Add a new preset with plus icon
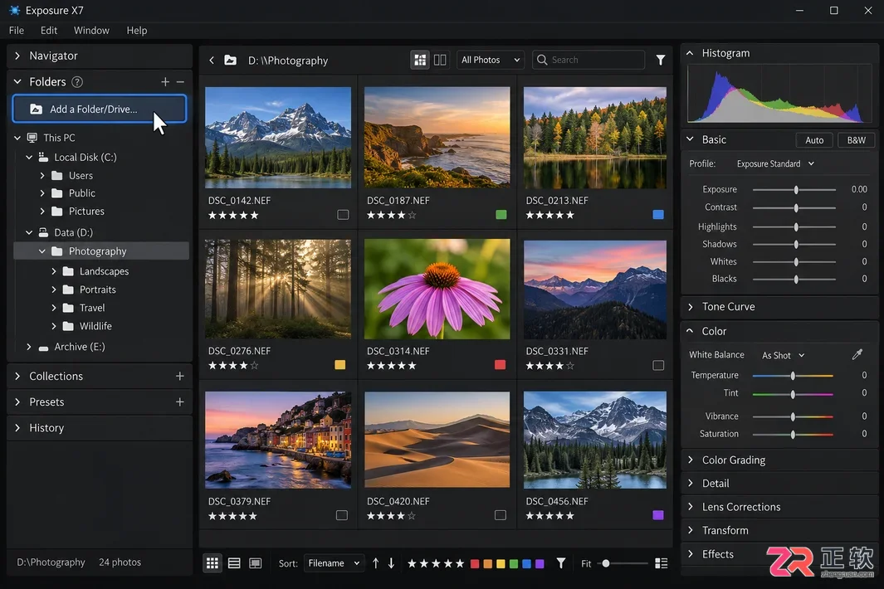The image size is (884, 589). click(180, 402)
